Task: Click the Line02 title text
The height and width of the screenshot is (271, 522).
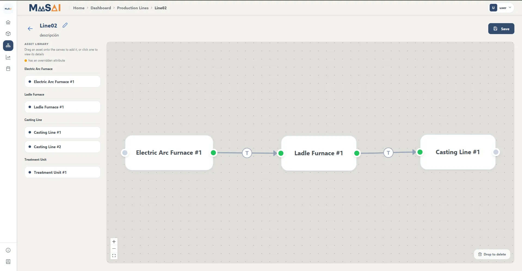Action: coord(48,26)
